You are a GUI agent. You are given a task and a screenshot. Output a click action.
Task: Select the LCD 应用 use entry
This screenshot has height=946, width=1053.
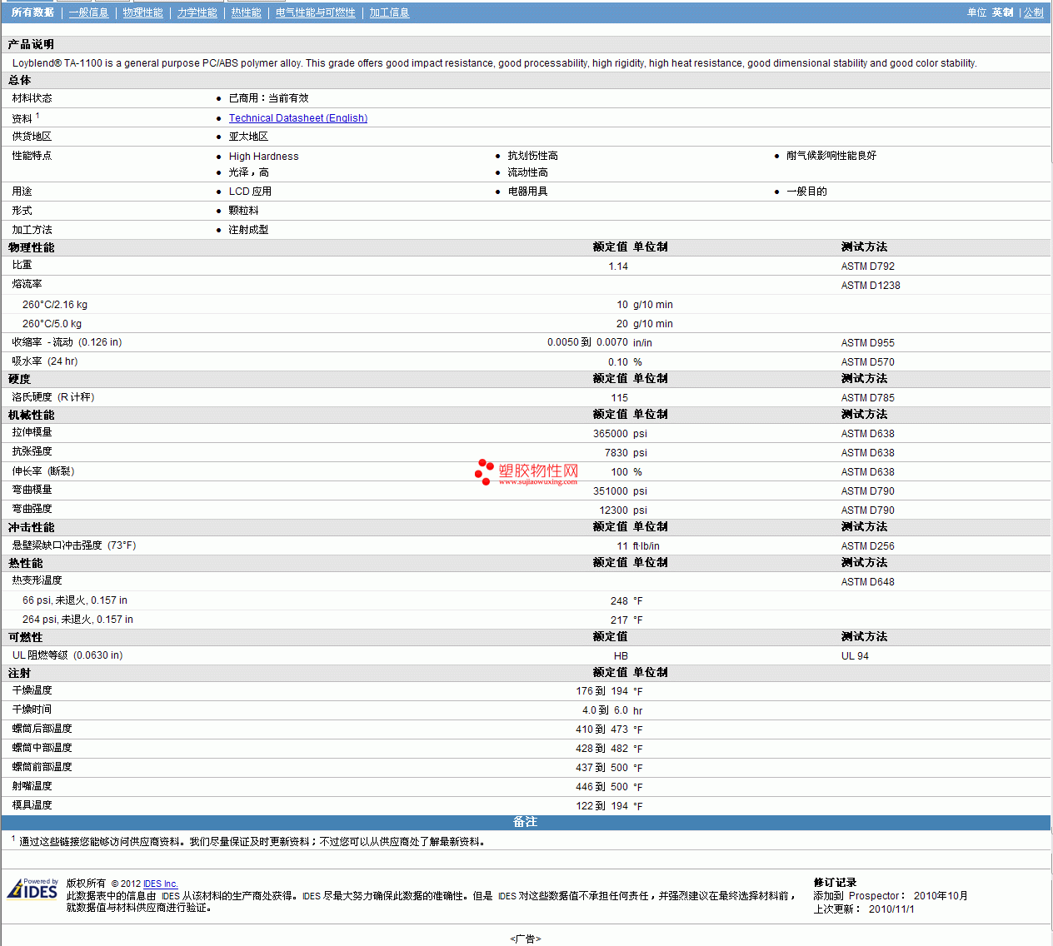click(250, 192)
